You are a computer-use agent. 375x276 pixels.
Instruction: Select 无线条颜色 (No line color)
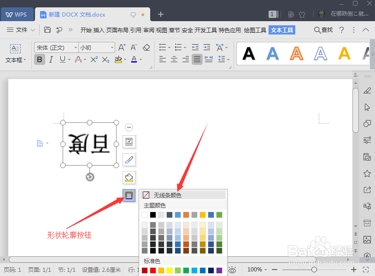[167, 195]
